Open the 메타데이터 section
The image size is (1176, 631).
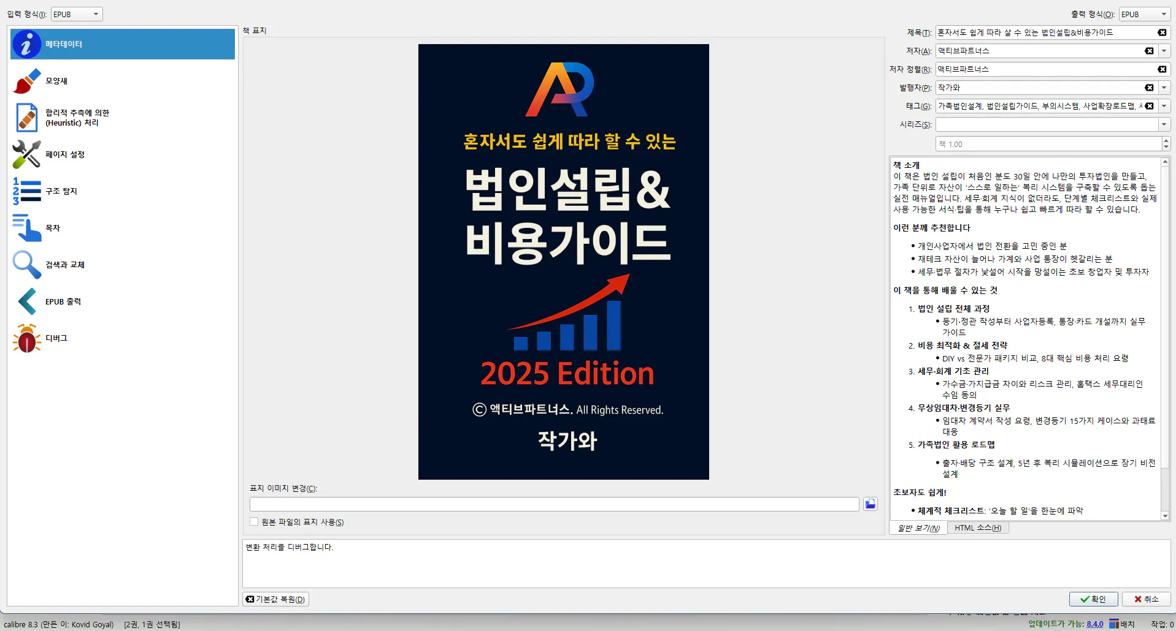click(x=122, y=44)
